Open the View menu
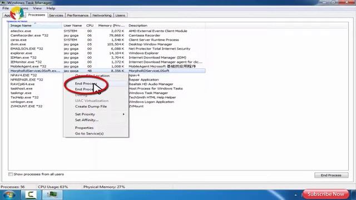Screen dimensions: 356x200 (37, 8)
